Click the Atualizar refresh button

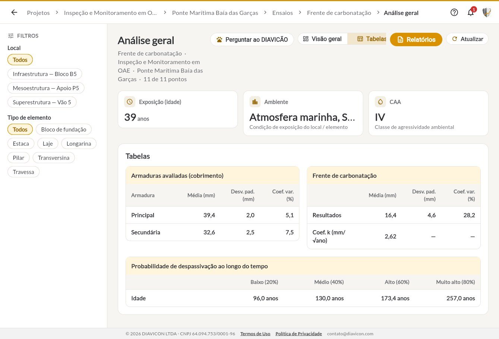[467, 39]
